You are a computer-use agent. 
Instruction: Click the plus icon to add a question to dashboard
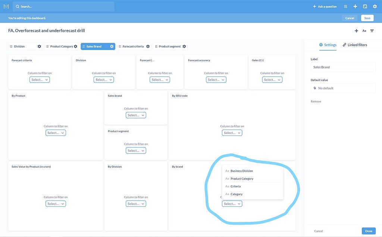point(356,31)
